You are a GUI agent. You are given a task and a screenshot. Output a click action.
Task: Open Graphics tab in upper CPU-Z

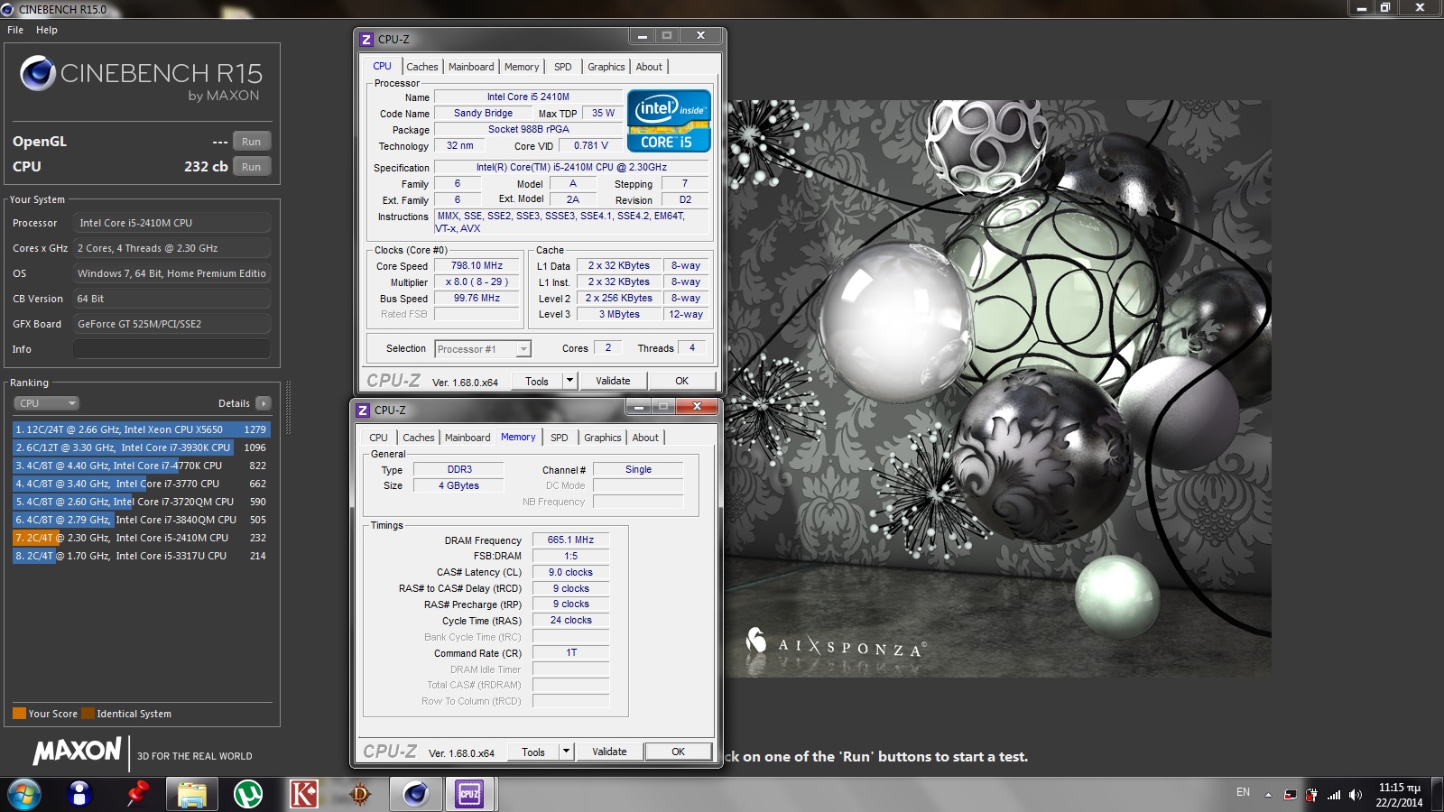click(x=606, y=67)
